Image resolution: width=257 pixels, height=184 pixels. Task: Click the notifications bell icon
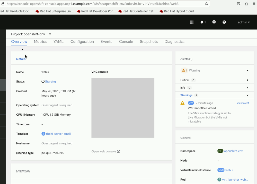tap(202, 22)
